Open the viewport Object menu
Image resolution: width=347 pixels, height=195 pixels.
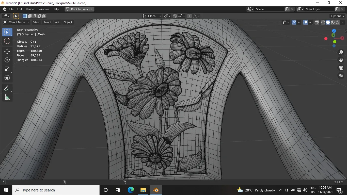click(x=68, y=22)
